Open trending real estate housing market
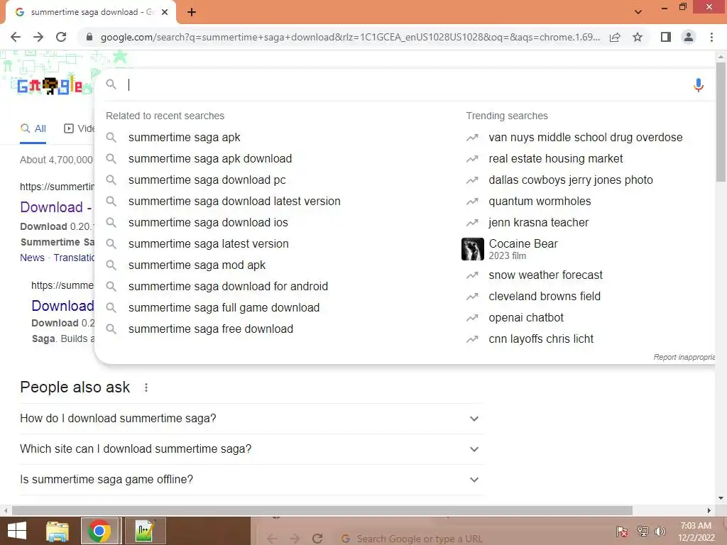Screen dimensions: 727x545 (555, 159)
